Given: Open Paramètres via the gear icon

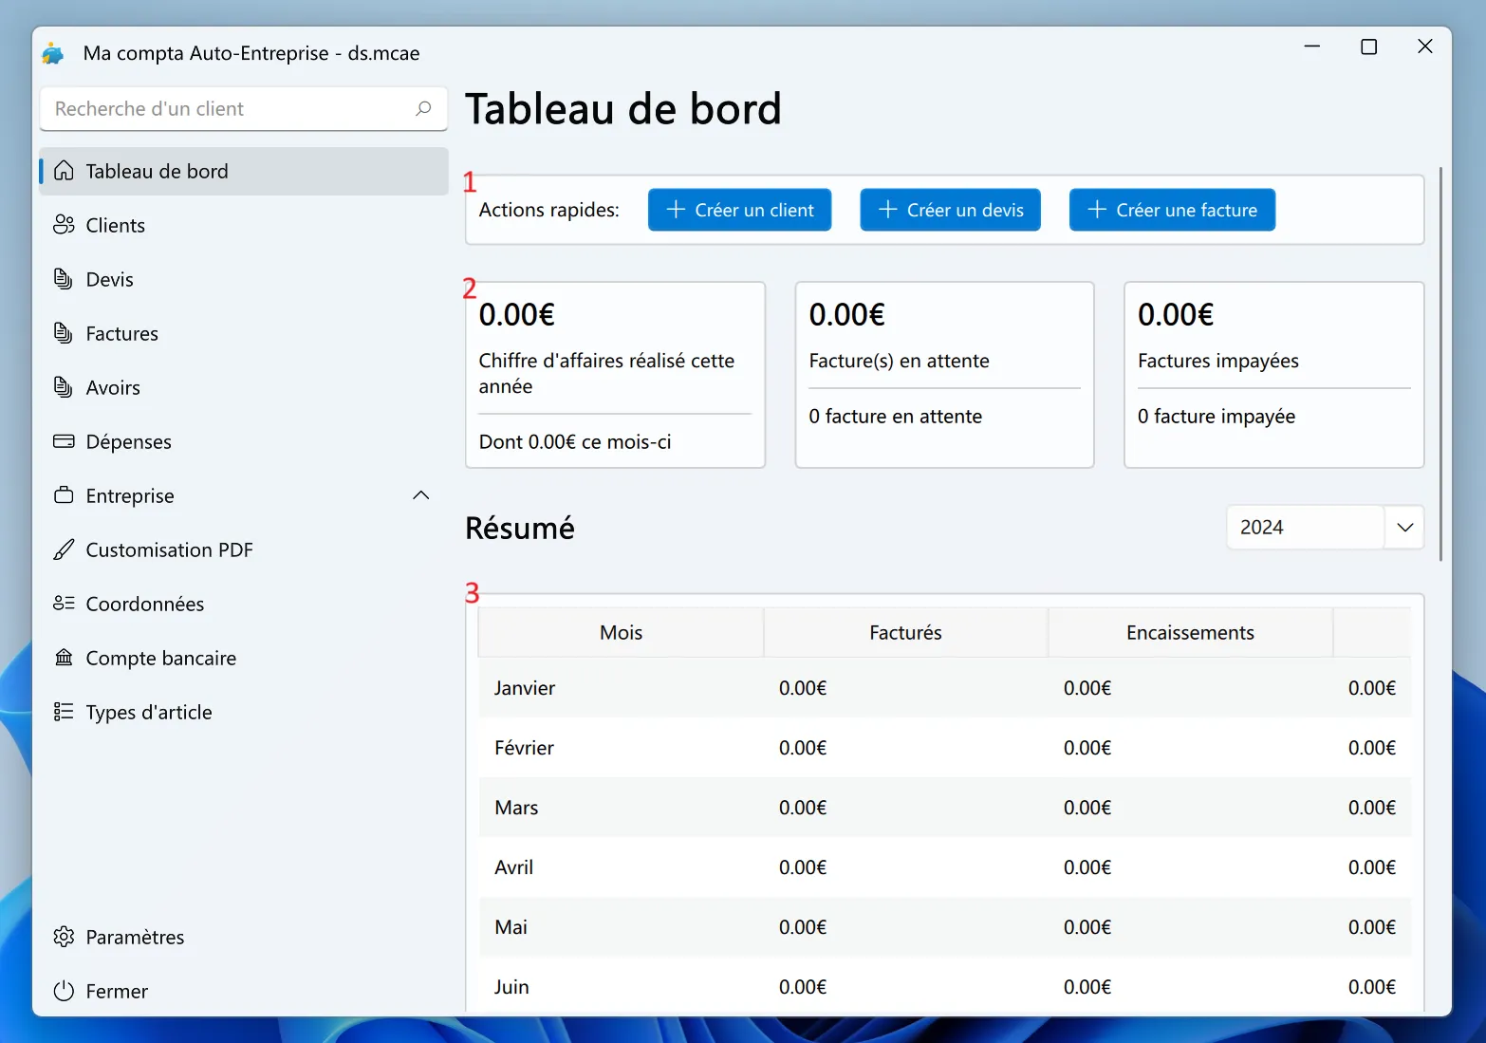Looking at the screenshot, I should point(64,937).
